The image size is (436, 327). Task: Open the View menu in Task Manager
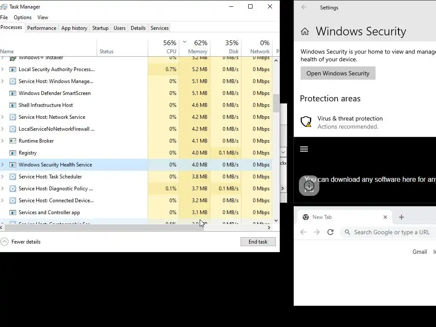click(x=43, y=17)
